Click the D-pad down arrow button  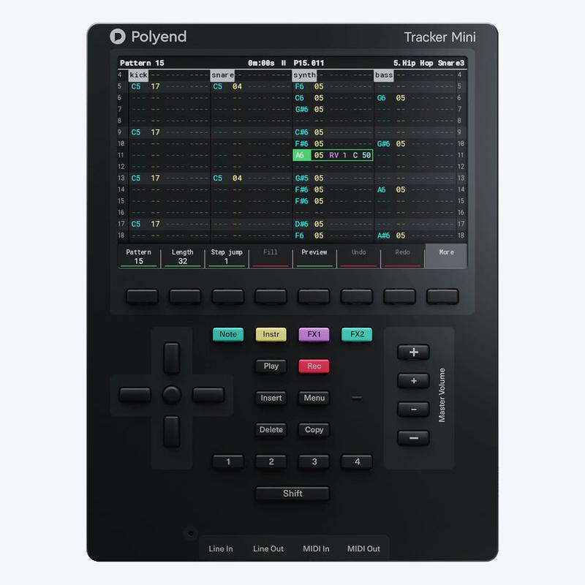pyautogui.click(x=172, y=431)
